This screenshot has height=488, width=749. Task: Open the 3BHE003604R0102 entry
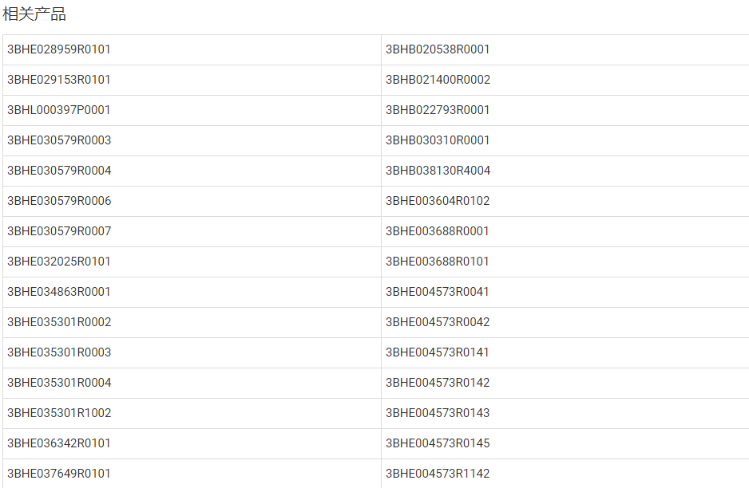[x=438, y=201]
